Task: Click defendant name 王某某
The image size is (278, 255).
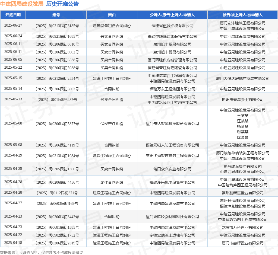Action: 242,116
